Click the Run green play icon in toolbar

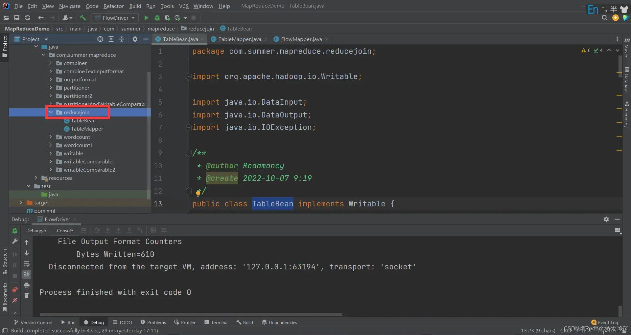[146, 18]
